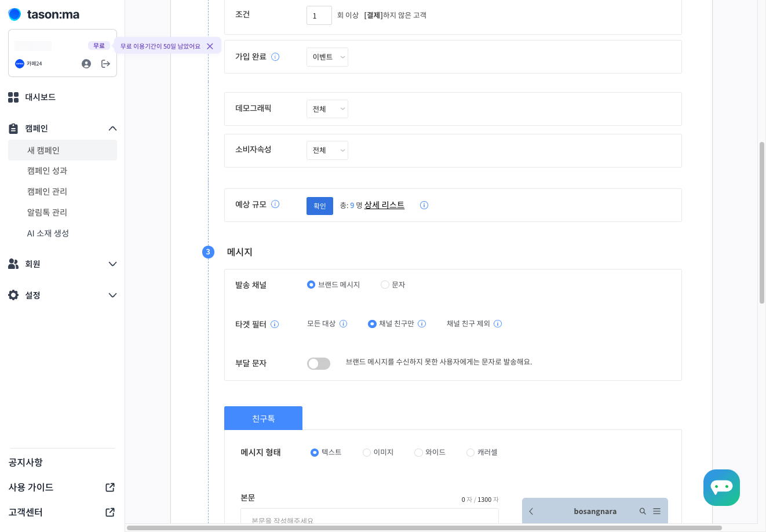Click info icon beside 채널 친구만

pos(422,323)
